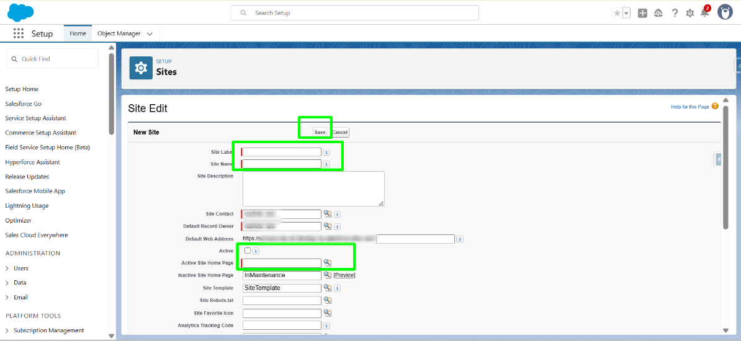The height and width of the screenshot is (341, 741).
Task: Click the user avatar profile icon
Action: coord(725,12)
